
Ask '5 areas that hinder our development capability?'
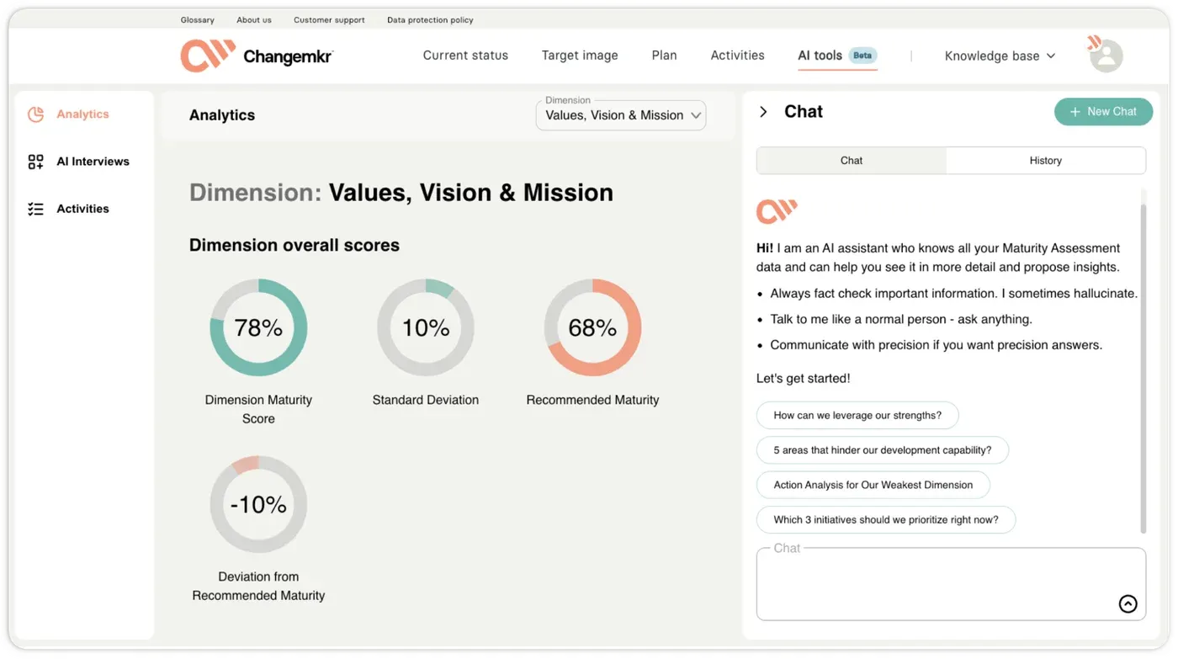coord(883,450)
